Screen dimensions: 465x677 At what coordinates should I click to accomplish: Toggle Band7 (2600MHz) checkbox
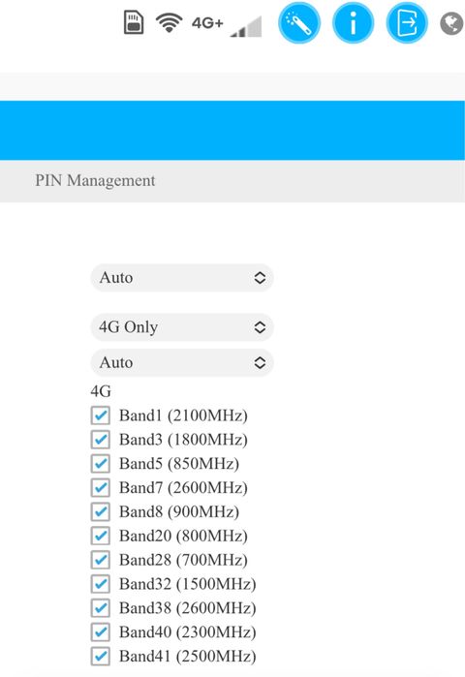coord(101,487)
